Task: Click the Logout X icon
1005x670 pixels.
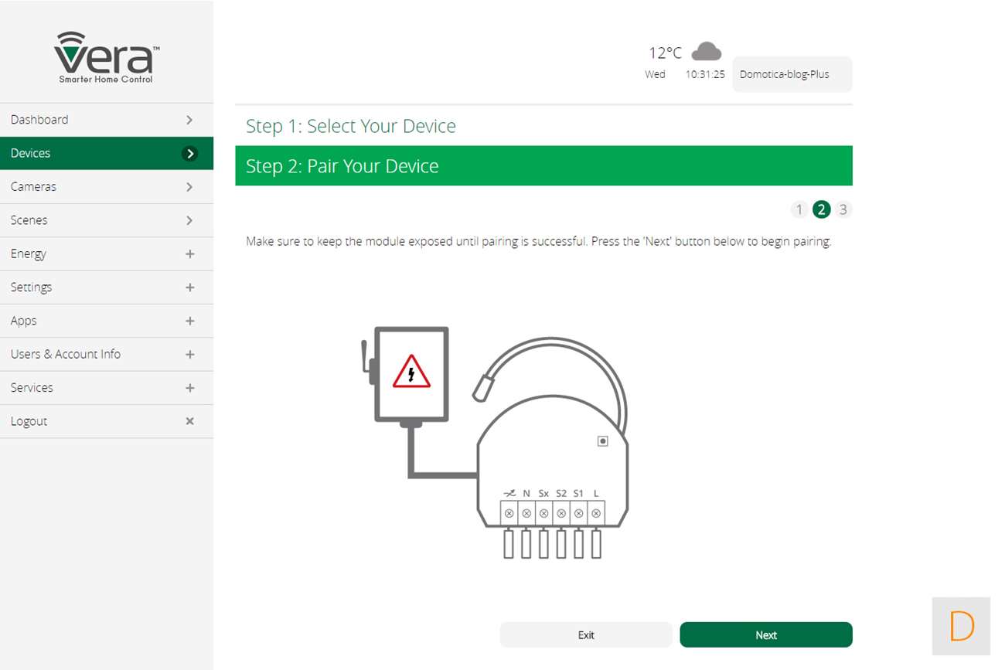Action: [x=189, y=421]
